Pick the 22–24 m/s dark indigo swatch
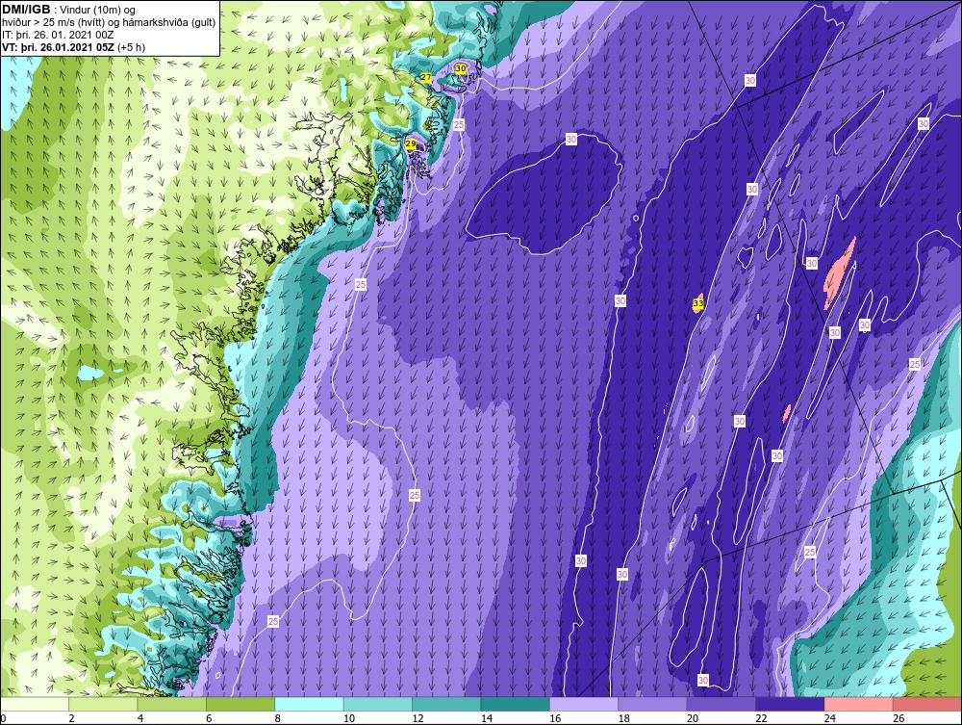 coord(790,704)
